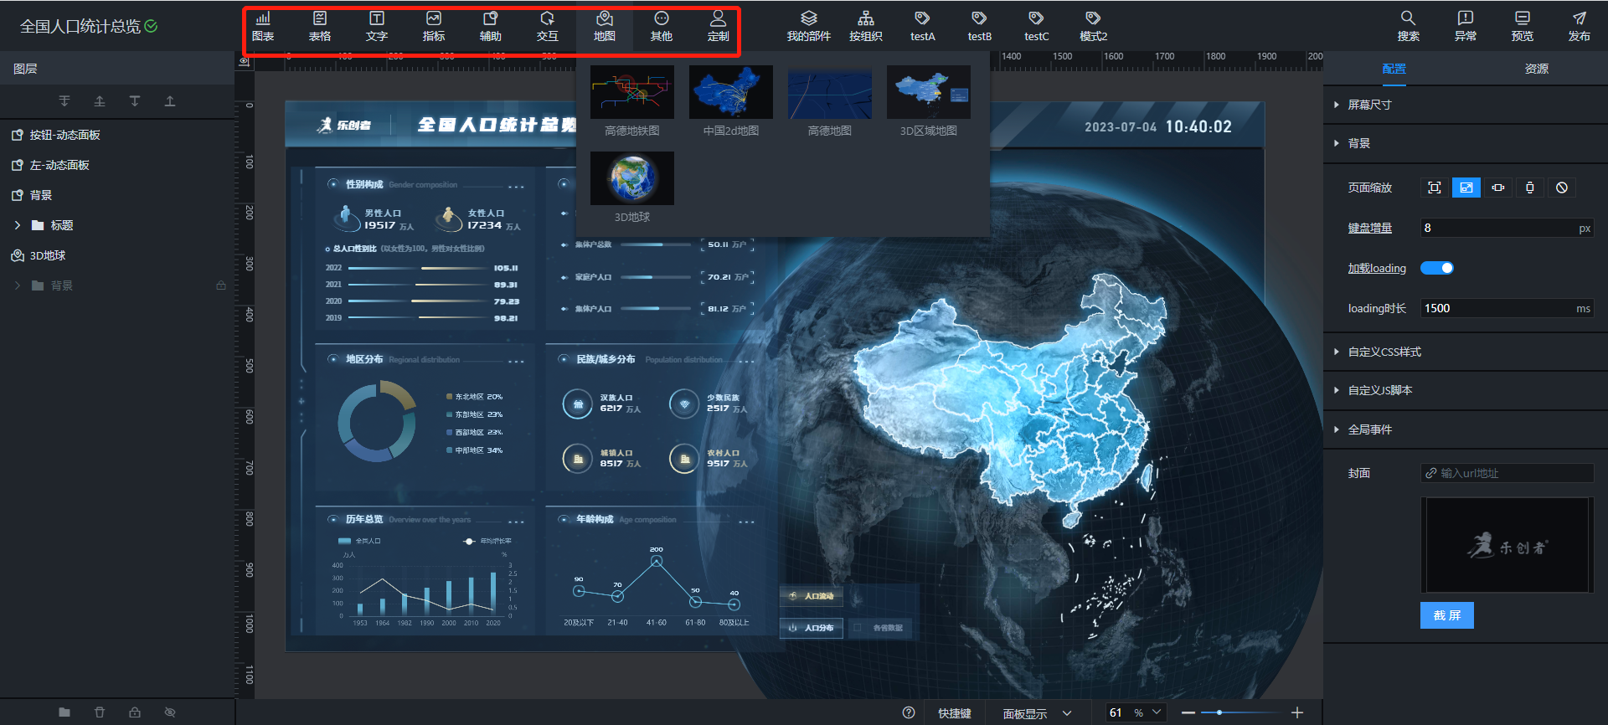Click the 发布 publish icon
Image resolution: width=1608 pixels, height=725 pixels.
(x=1579, y=26)
